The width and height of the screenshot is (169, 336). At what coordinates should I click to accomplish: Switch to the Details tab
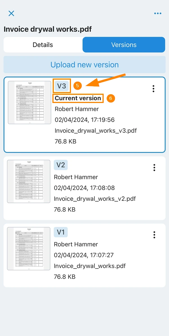pyautogui.click(x=43, y=45)
